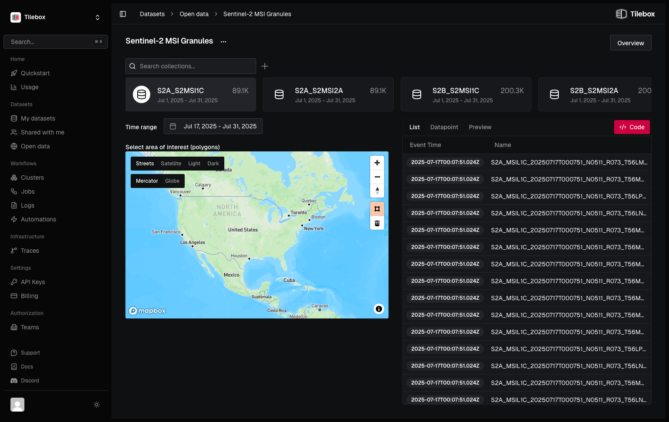The height and width of the screenshot is (422, 669).
Task: Open Traces page
Action: coord(56,251)
